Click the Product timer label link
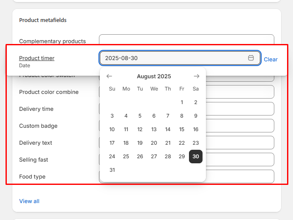This screenshot has height=220, width=293. click(37, 58)
